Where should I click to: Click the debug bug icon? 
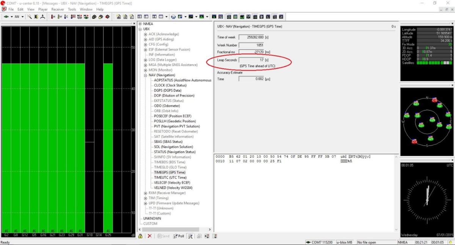pos(36,17)
